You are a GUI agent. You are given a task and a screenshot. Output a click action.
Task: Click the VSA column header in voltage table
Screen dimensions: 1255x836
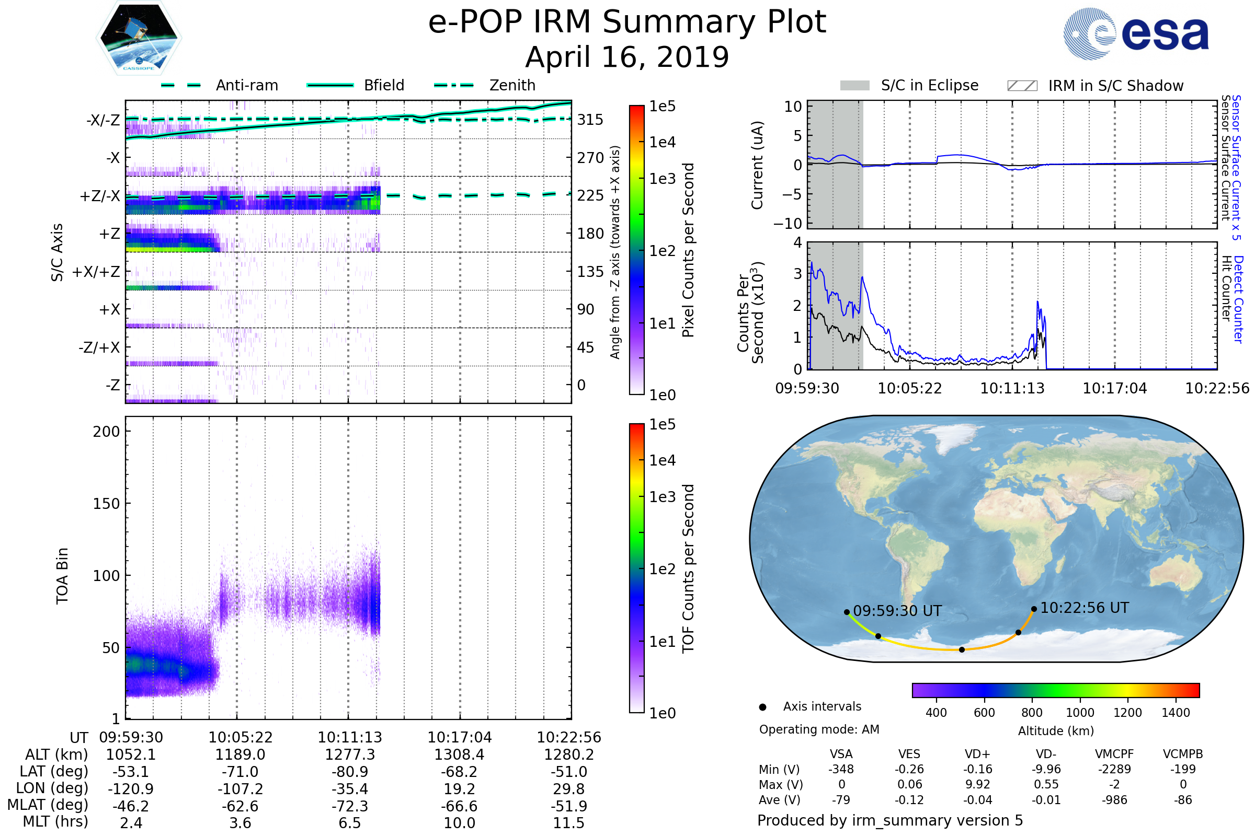tap(841, 754)
